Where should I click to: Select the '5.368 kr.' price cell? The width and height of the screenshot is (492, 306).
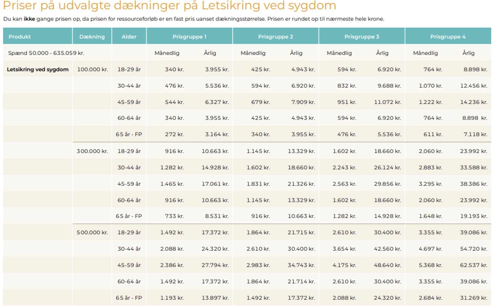click(x=430, y=265)
